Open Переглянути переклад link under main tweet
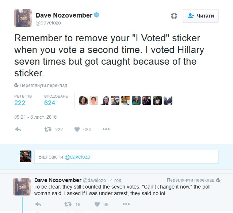The width and height of the screenshot is (233, 213). pyautogui.click(x=43, y=85)
